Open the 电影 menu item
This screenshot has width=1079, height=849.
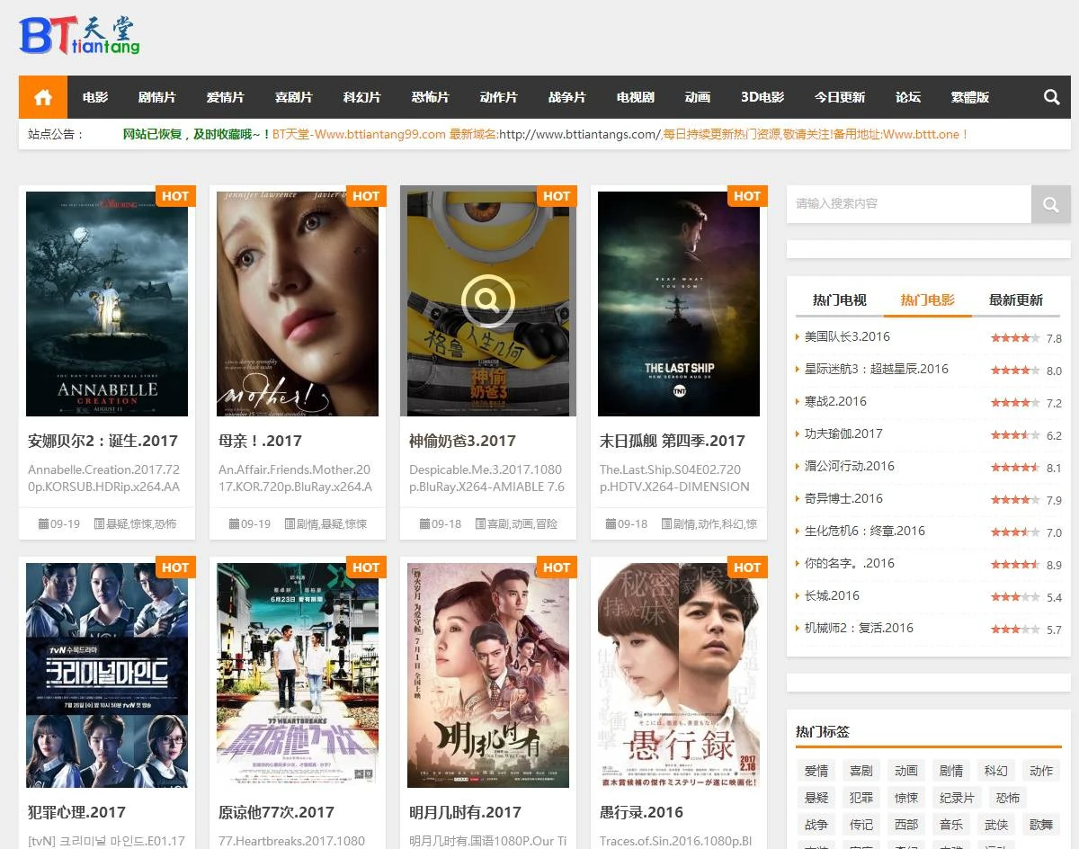[x=95, y=97]
